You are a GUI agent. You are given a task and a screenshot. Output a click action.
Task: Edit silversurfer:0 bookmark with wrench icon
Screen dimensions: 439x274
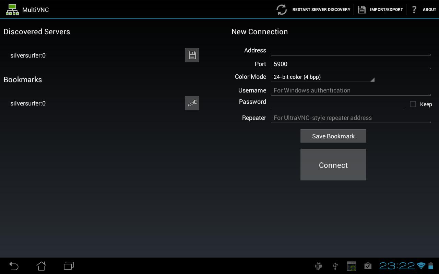192,103
